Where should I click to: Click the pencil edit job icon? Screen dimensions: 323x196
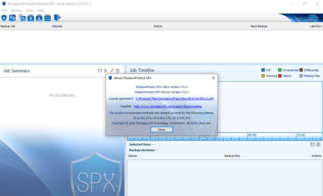112,71
